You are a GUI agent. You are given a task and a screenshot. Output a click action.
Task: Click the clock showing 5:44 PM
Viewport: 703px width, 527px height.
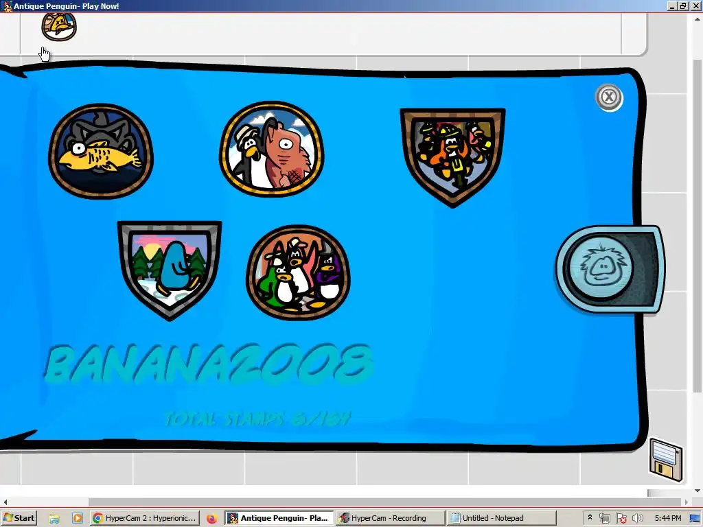coord(668,518)
